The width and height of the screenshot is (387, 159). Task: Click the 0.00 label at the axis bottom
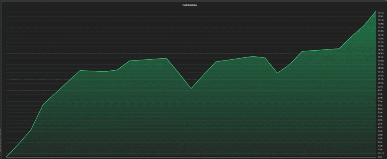tap(380, 157)
